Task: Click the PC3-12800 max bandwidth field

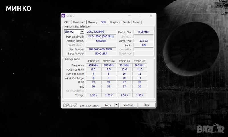Action: tap(101, 36)
